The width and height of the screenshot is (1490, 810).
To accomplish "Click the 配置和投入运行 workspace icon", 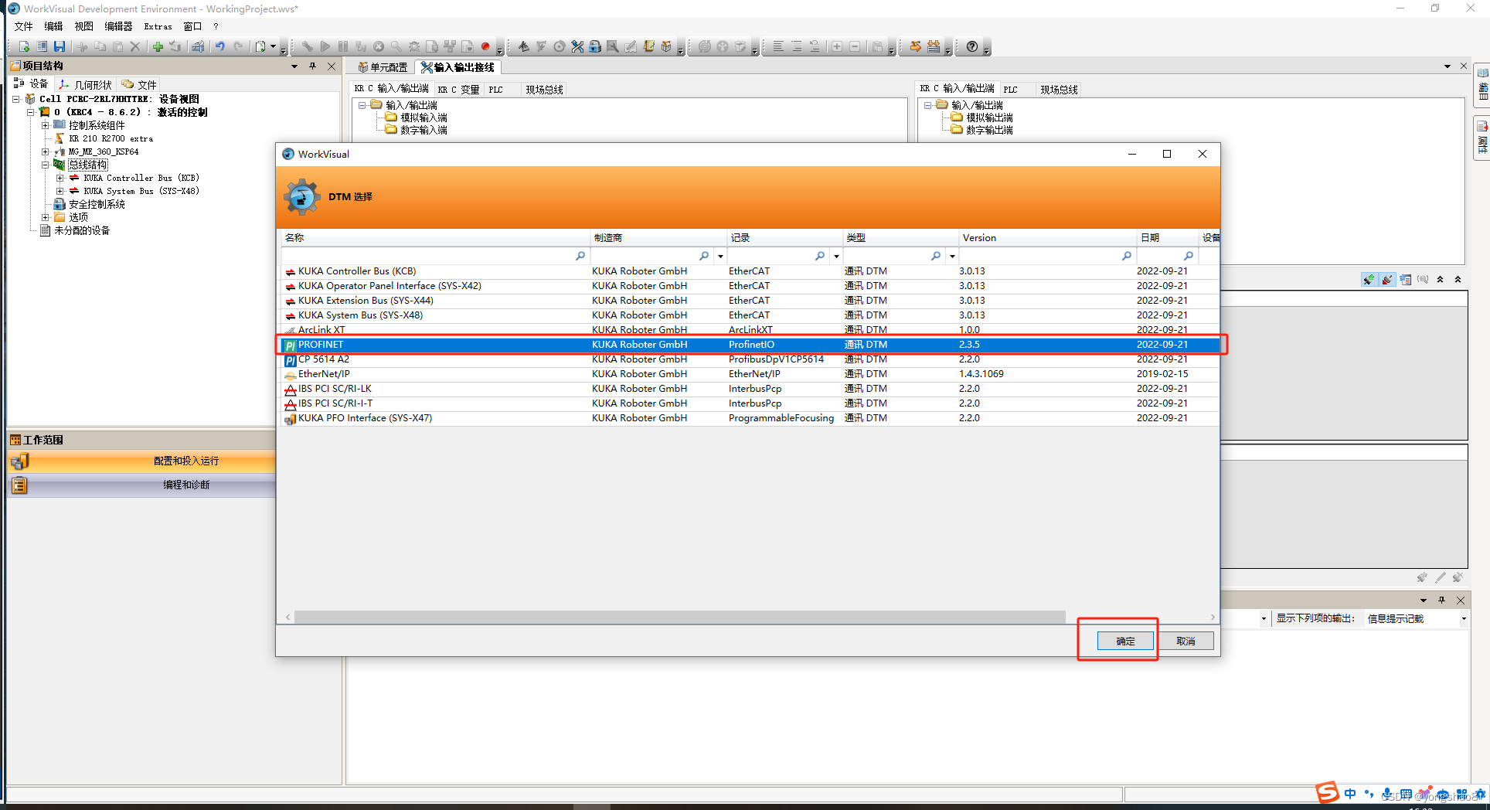I will pos(19,461).
